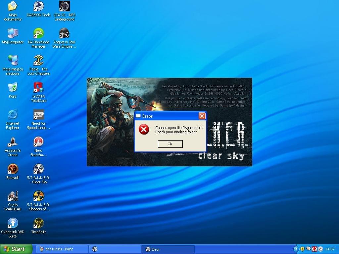This screenshot has width=339, height=254.
Task: Switch to the Error taskbar button
Action: coord(168,249)
